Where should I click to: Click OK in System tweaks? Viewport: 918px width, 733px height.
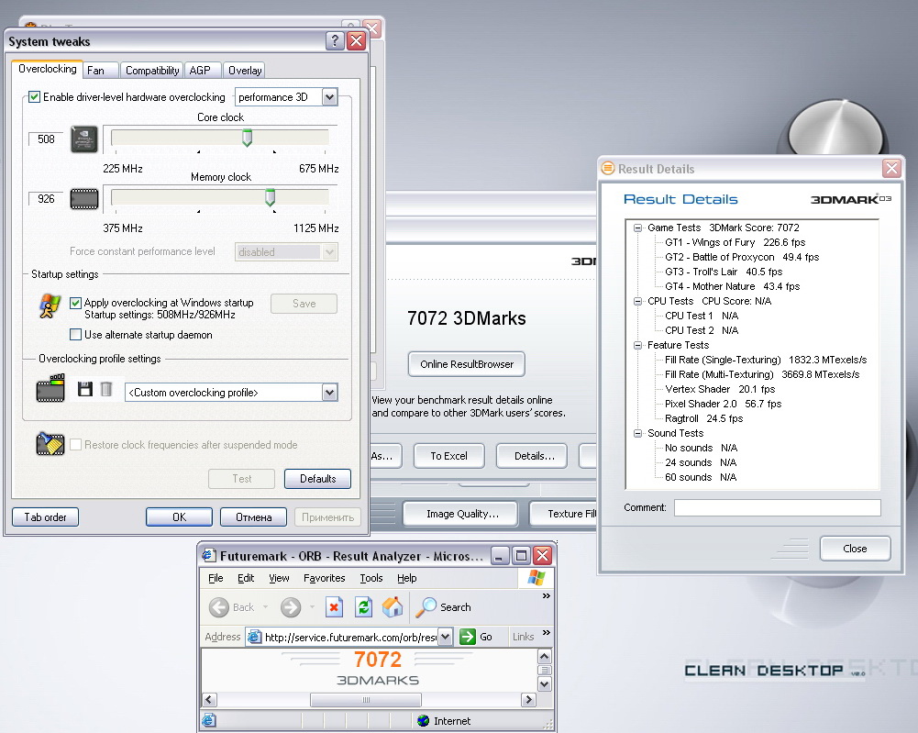179,517
